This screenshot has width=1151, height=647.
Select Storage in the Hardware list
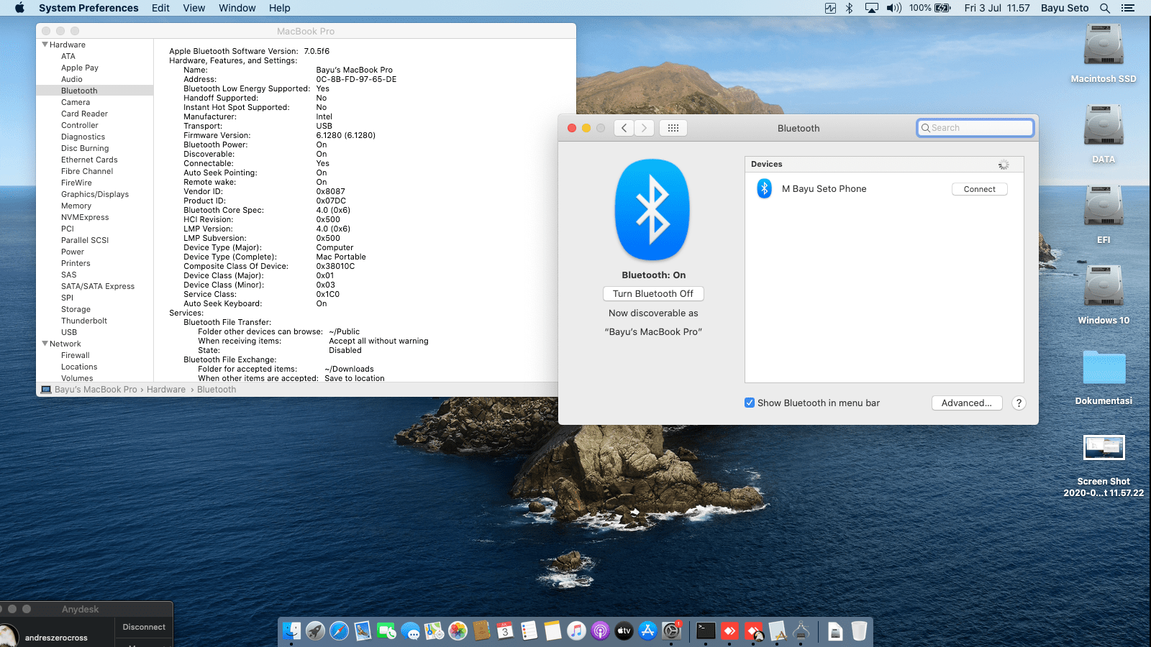click(76, 309)
